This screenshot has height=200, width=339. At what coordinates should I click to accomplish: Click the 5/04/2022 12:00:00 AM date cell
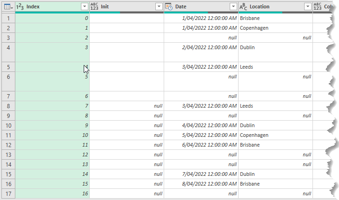pyautogui.click(x=201, y=135)
